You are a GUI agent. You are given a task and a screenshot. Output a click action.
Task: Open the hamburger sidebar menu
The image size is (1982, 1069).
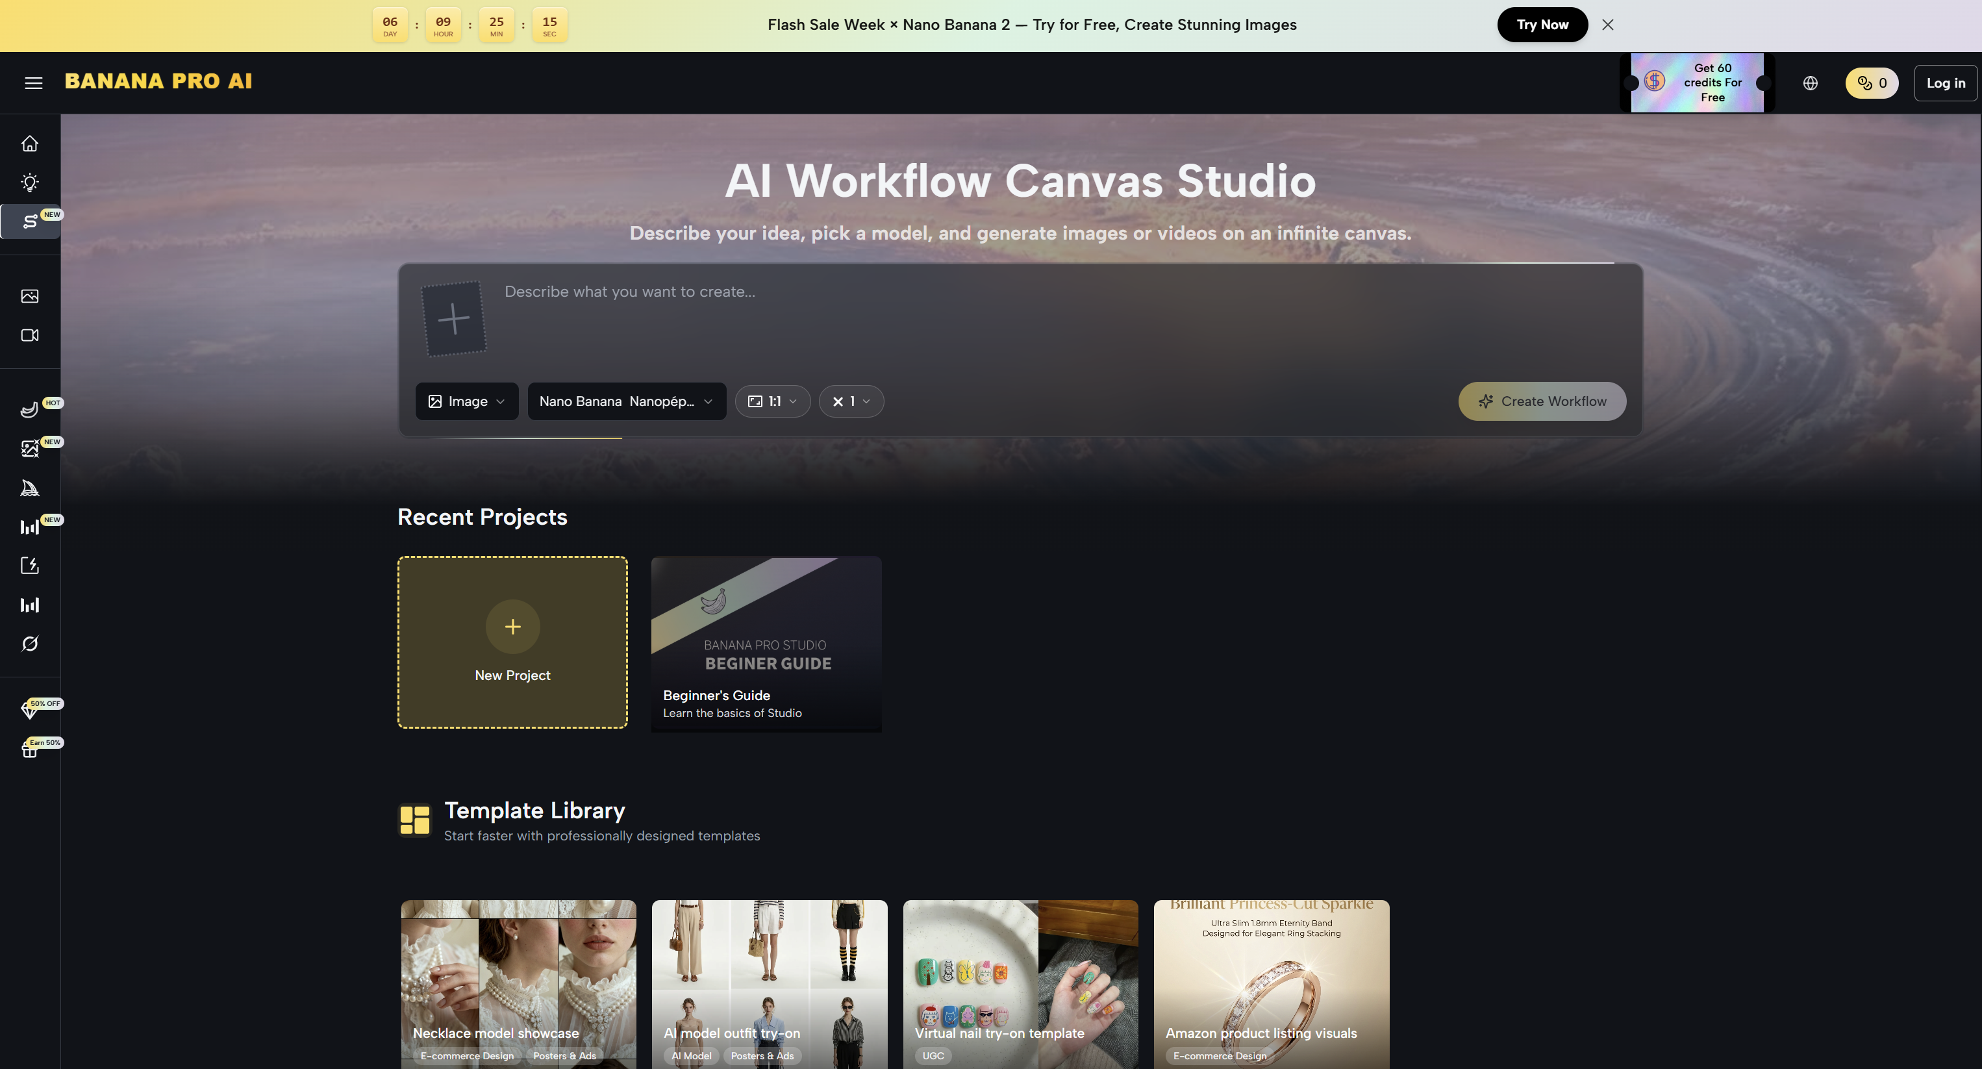(33, 83)
